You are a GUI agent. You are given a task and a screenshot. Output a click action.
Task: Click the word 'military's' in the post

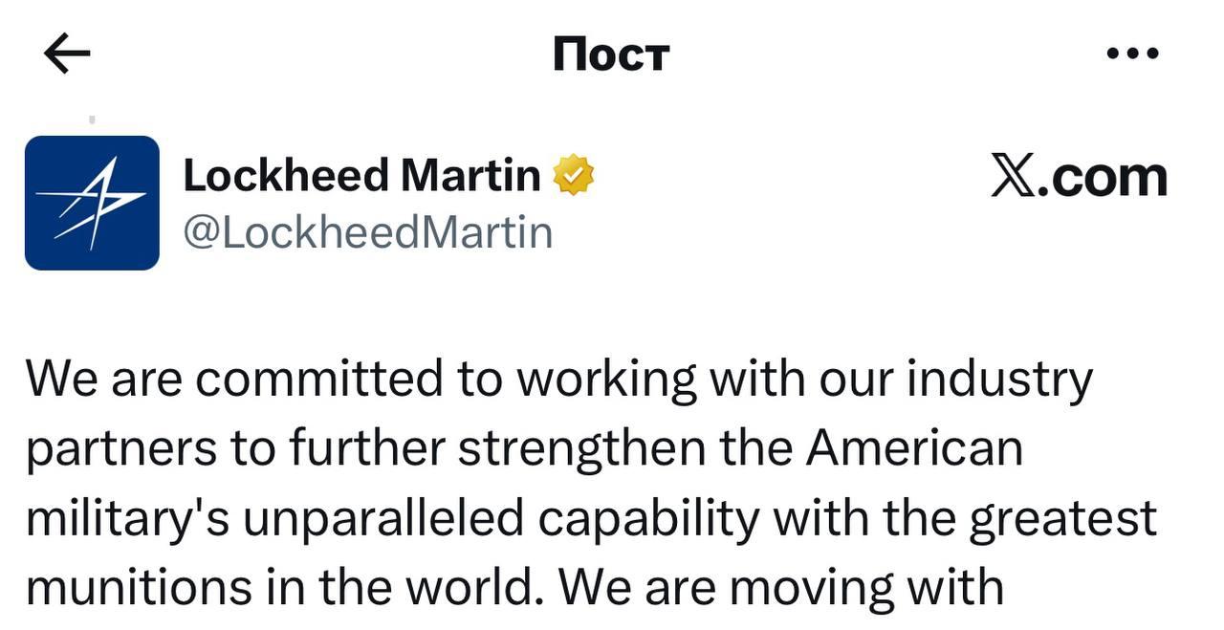pyautogui.click(x=126, y=519)
